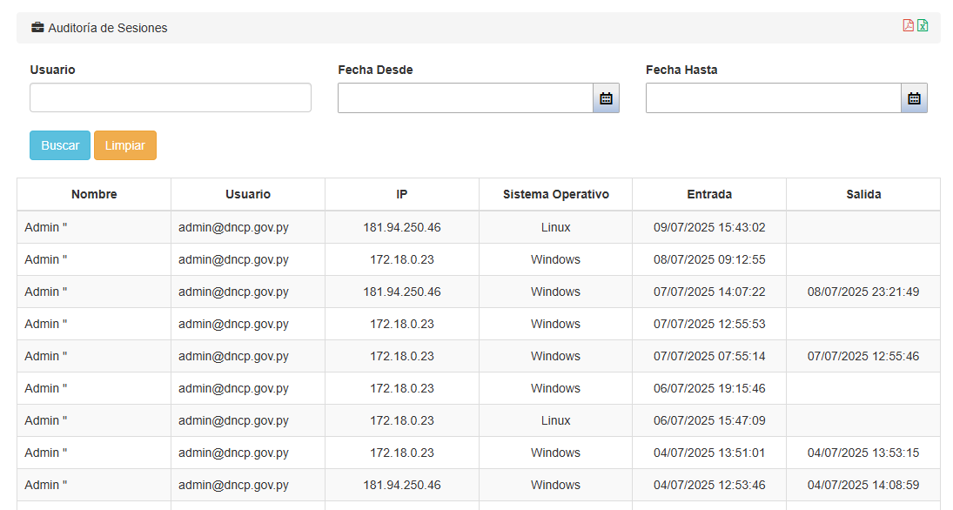
Task: Click the exit time 04/07/2025 14:08:59
Action: tap(863, 485)
